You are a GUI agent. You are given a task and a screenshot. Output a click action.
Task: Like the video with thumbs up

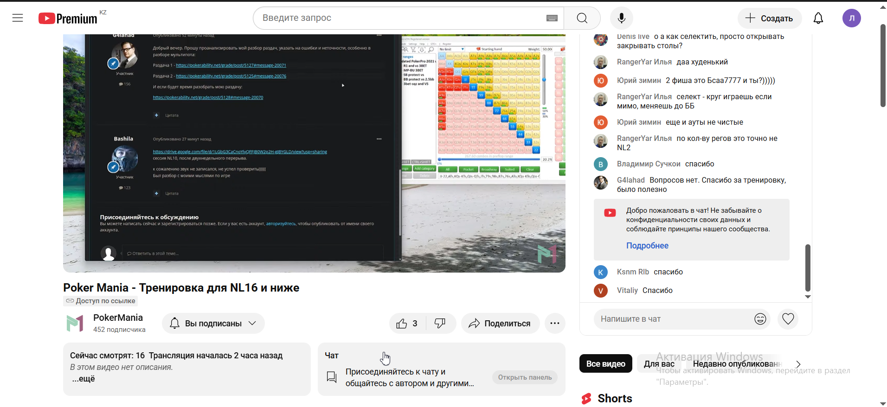click(x=407, y=324)
